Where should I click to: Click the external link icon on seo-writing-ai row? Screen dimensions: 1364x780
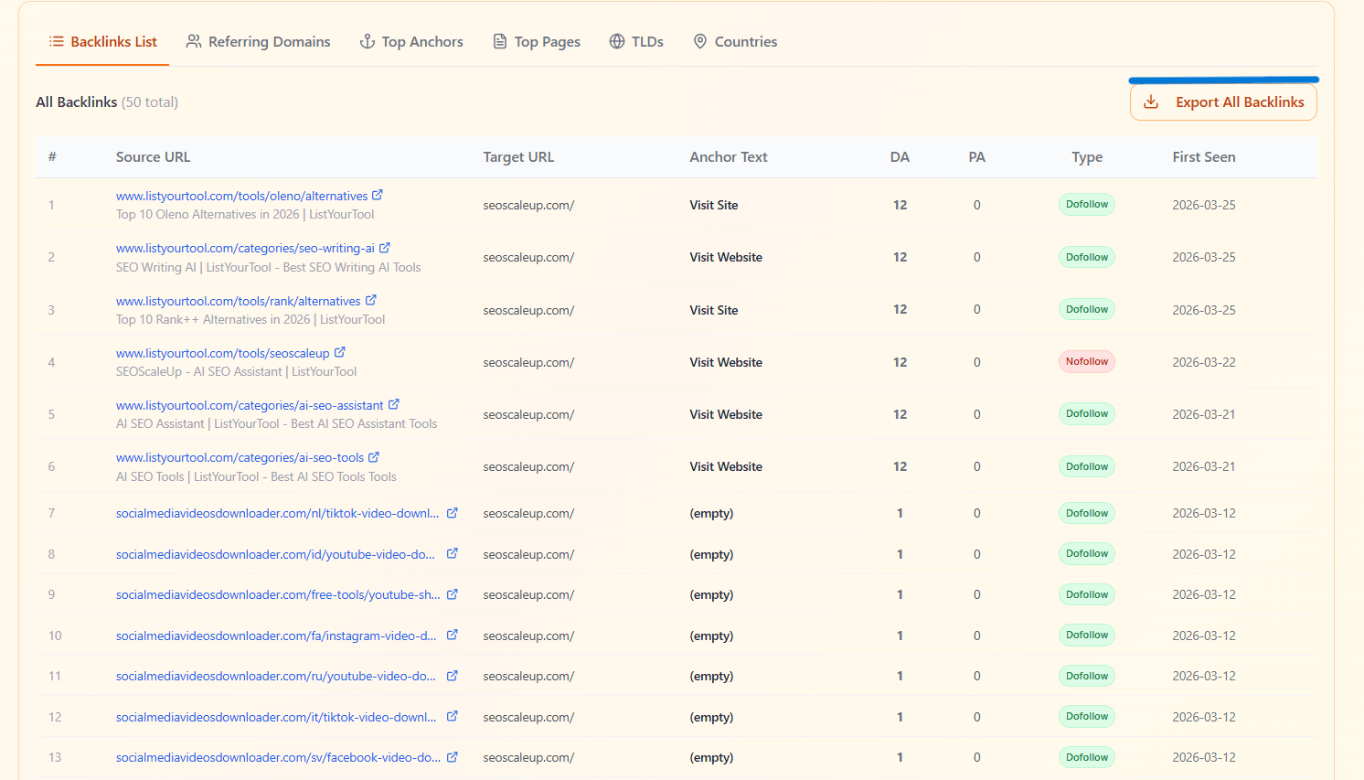coord(387,247)
